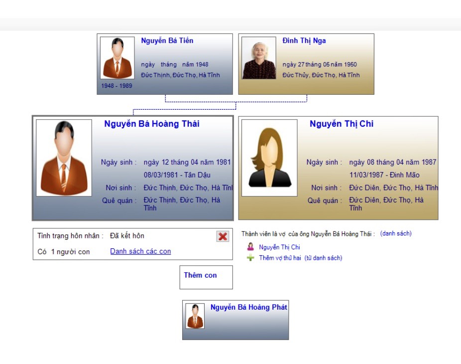The image size is (461, 364).
Task: Click the large Nguyễn Thị Chi heading
Action: click(x=342, y=124)
